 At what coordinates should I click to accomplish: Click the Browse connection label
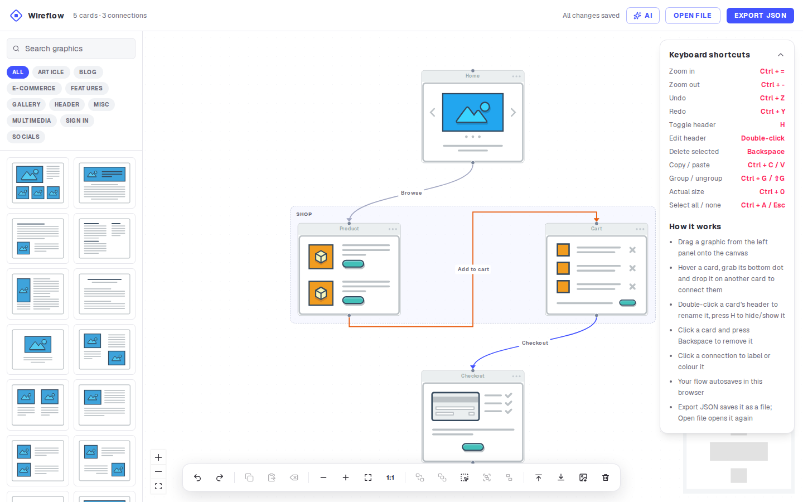(412, 193)
